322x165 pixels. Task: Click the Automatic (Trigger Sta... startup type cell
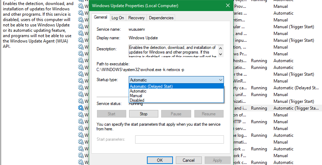click(x=296, y=108)
